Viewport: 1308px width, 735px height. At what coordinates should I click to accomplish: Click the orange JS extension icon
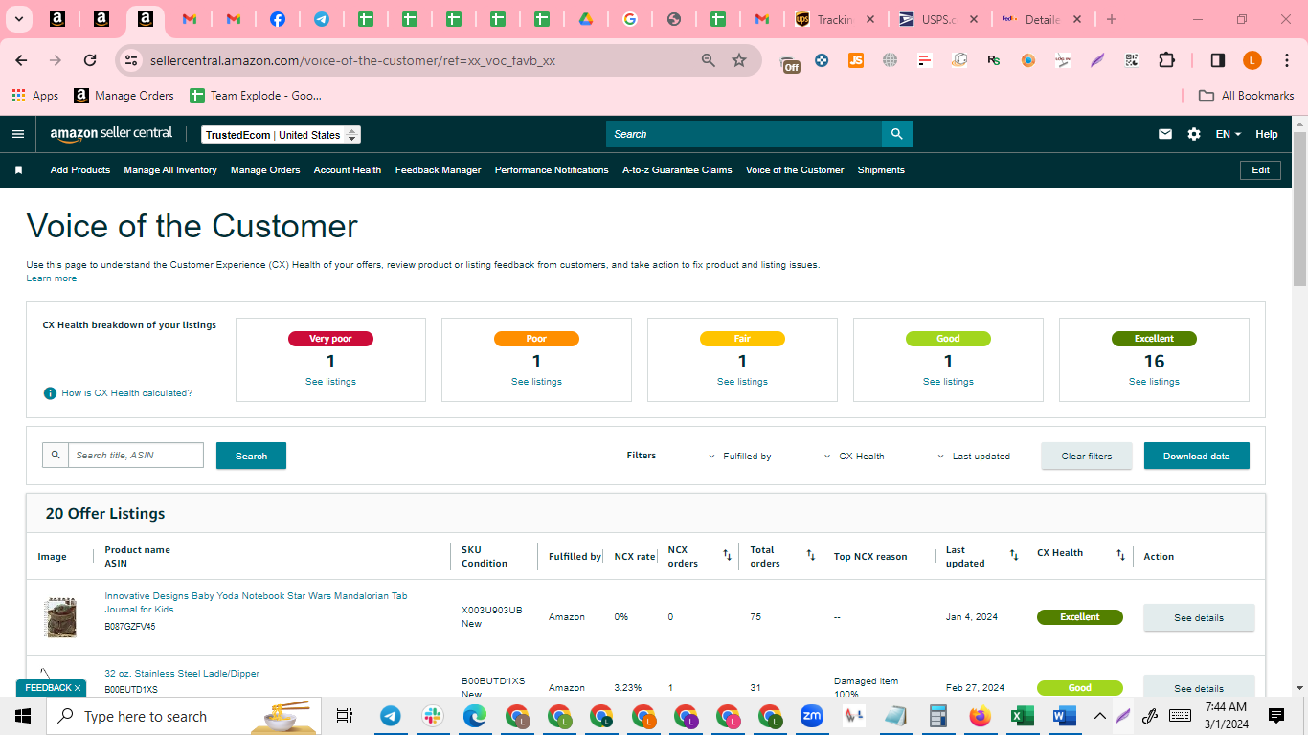point(856,60)
